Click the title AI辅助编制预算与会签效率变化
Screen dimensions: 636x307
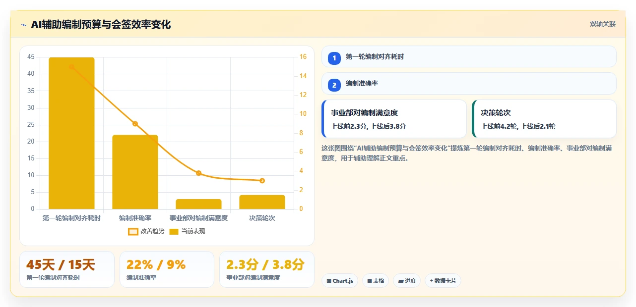101,24
